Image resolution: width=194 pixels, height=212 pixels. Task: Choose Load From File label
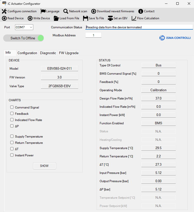pos(69,18)
